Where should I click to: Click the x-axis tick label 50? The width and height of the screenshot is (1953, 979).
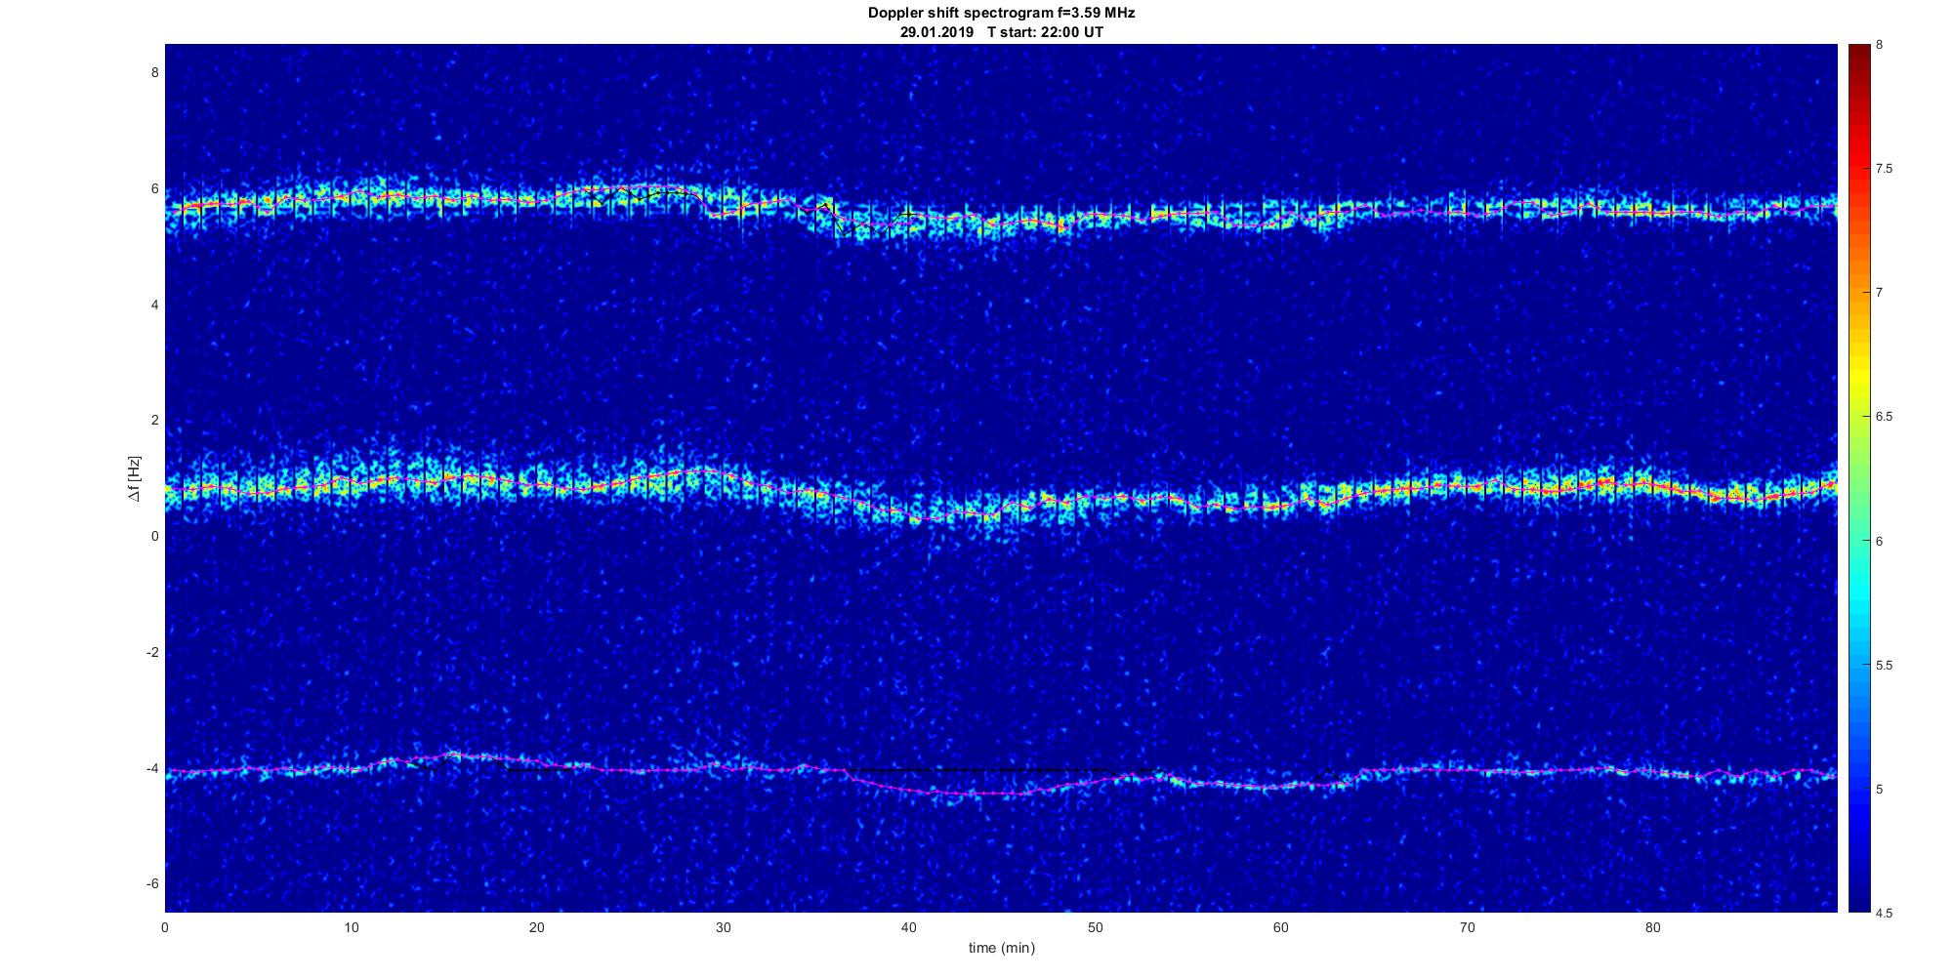coord(1095,927)
